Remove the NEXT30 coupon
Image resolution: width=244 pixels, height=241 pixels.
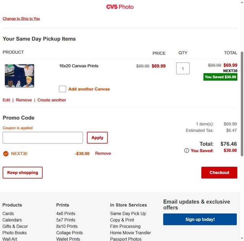tap(103, 153)
